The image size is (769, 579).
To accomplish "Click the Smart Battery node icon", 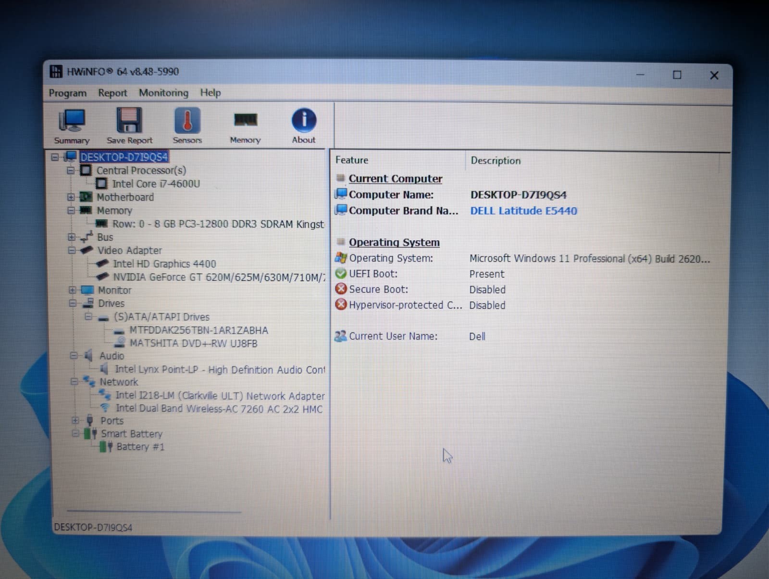I will [90, 433].
